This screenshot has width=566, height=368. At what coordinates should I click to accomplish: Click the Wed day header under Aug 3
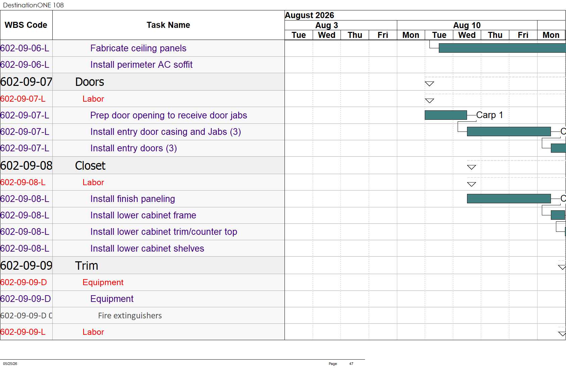[x=327, y=35]
